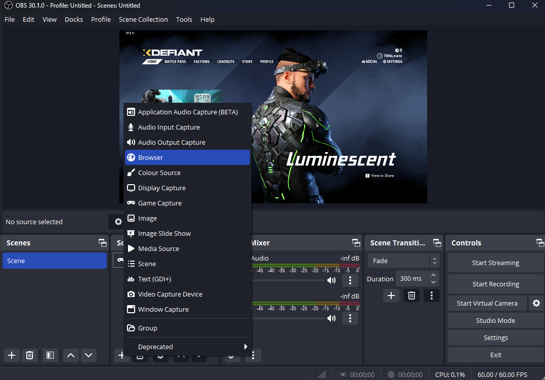Open the Help menu
This screenshot has width=545, height=380.
(x=207, y=19)
